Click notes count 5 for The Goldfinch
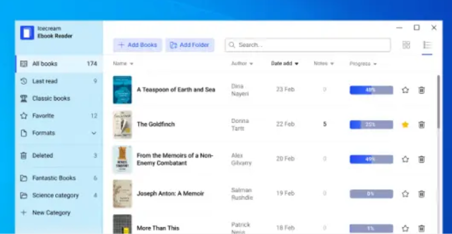Image resolution: width=452 pixels, height=234 pixels. pyautogui.click(x=324, y=124)
